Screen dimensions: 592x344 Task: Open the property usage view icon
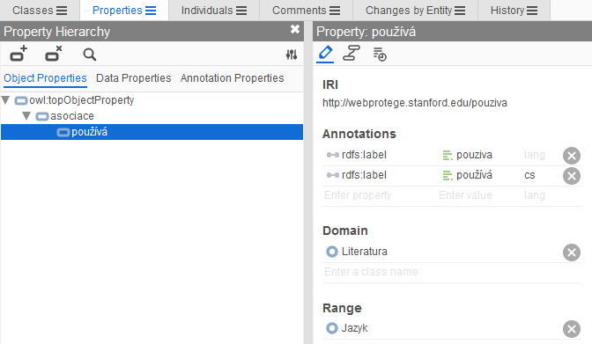pos(351,53)
